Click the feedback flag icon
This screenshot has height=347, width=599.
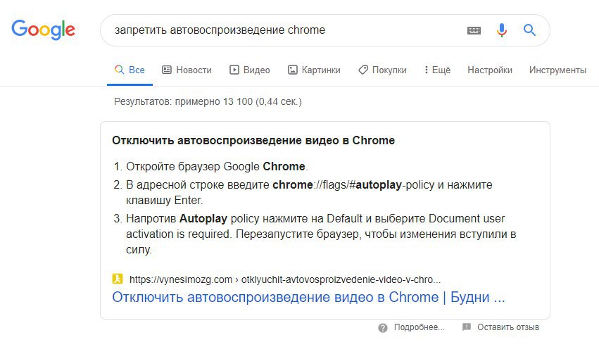[x=467, y=327]
